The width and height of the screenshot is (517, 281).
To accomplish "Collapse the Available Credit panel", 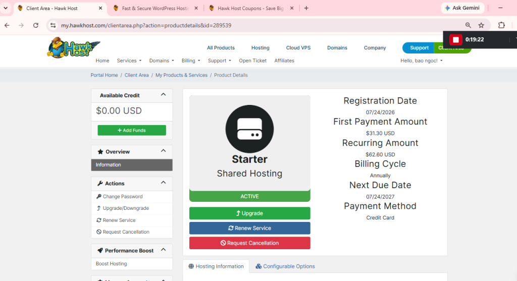I will [163, 94].
